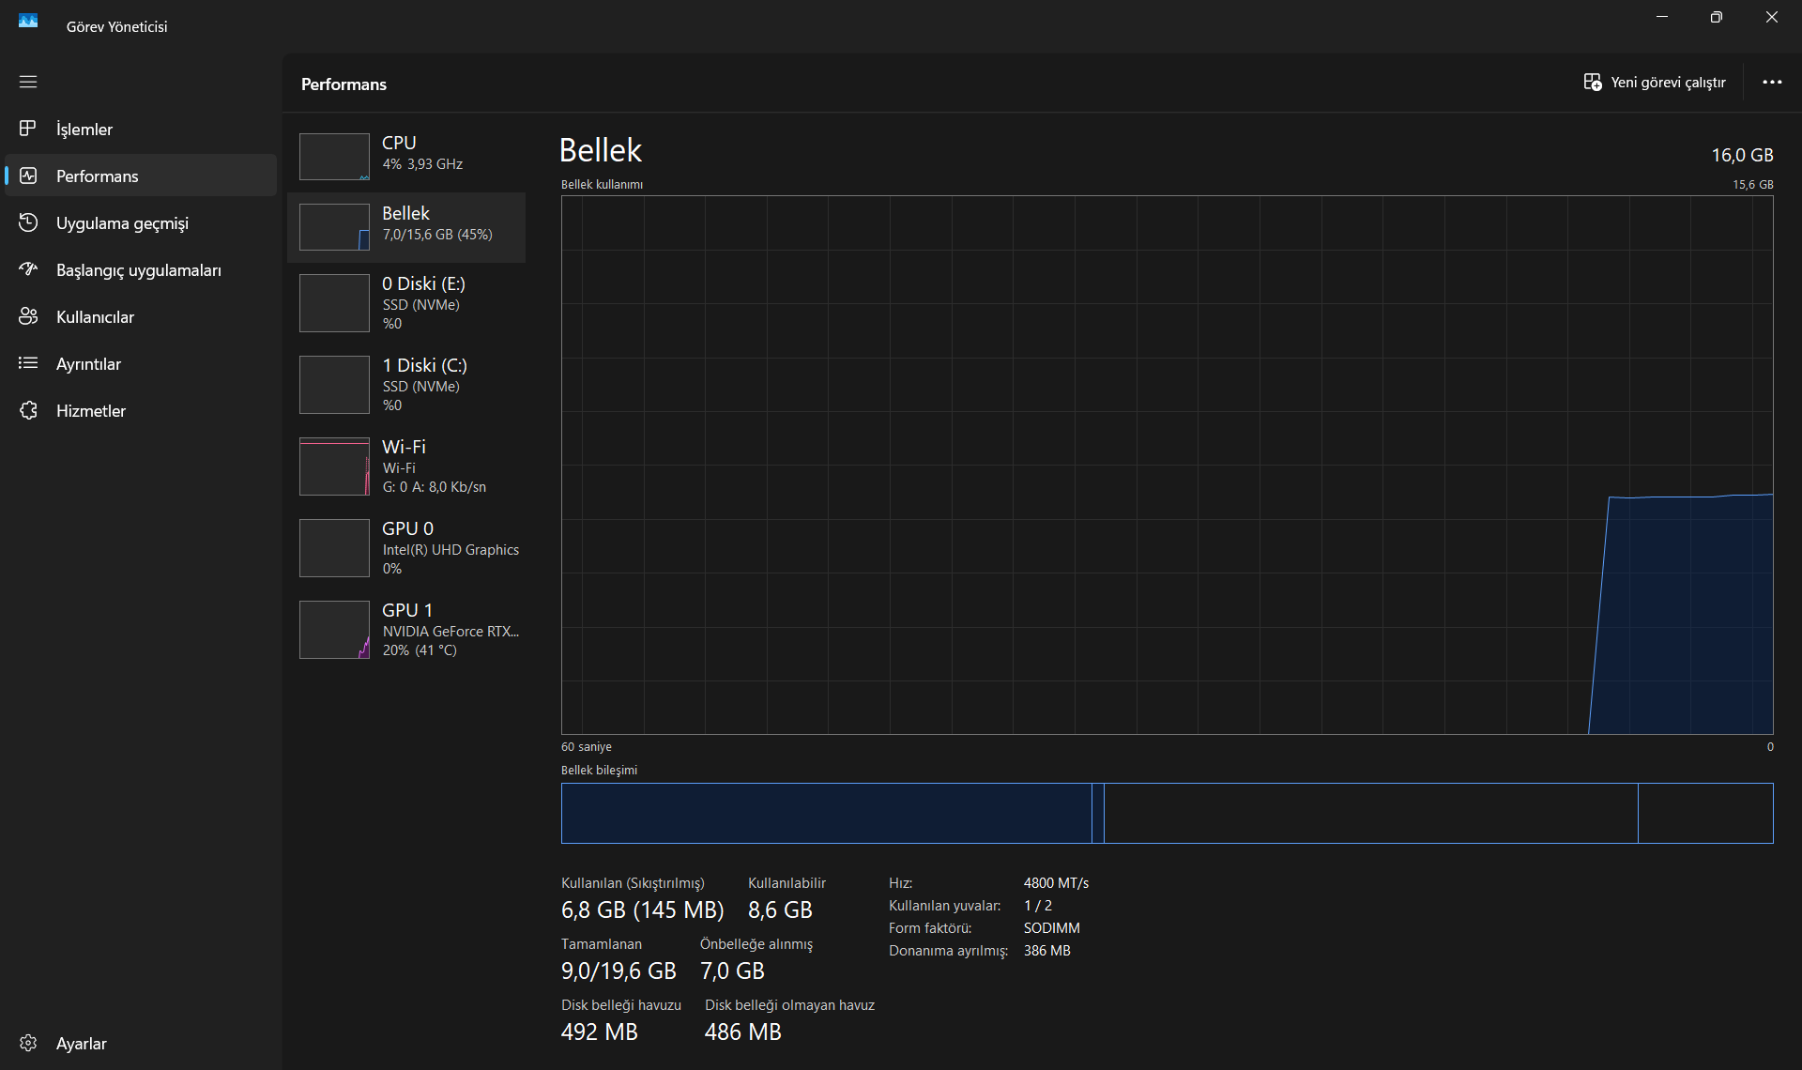Open İşlemler page
Viewport: 1802px width, 1070px height.
click(141, 129)
